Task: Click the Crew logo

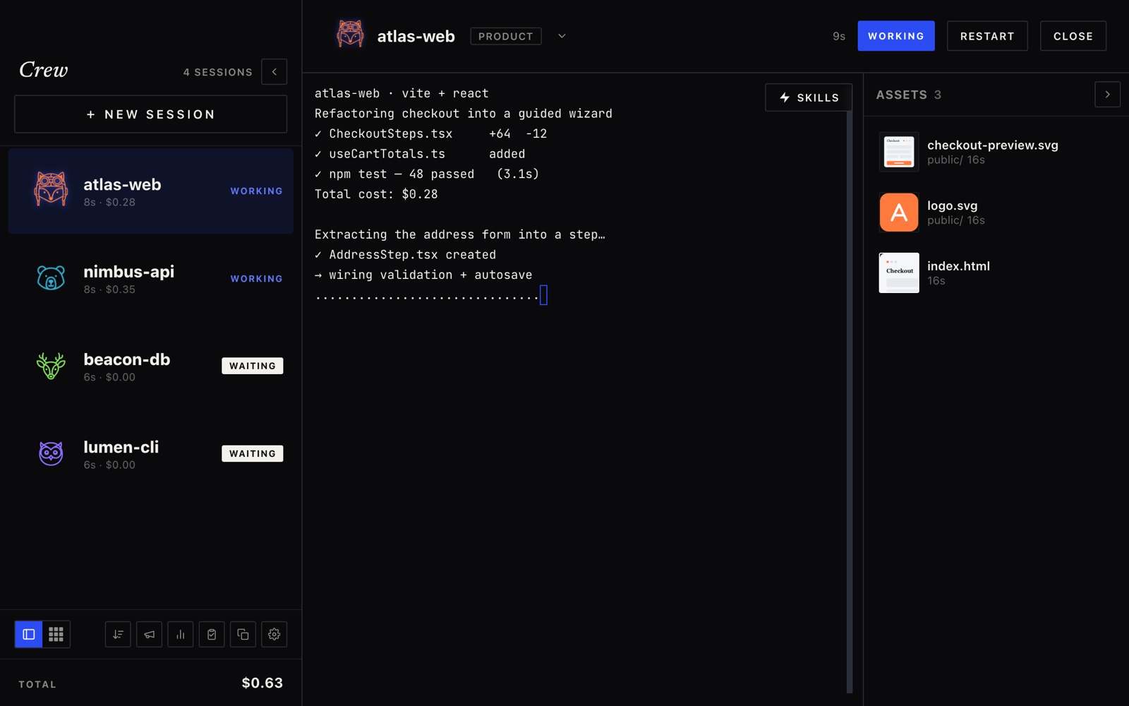Action: pos(44,69)
